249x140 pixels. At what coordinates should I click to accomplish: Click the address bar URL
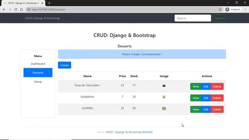click(x=48, y=9)
